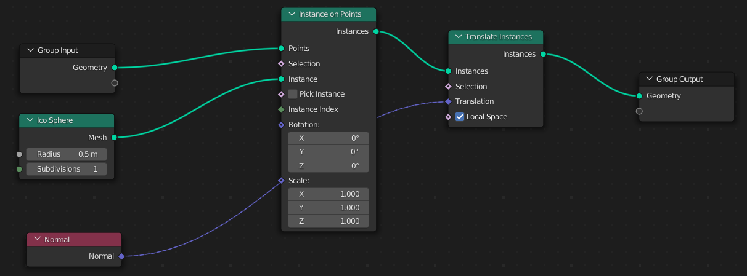Collapse the Translate Instances node
Image resolution: width=747 pixels, height=276 pixels.
[457, 37]
